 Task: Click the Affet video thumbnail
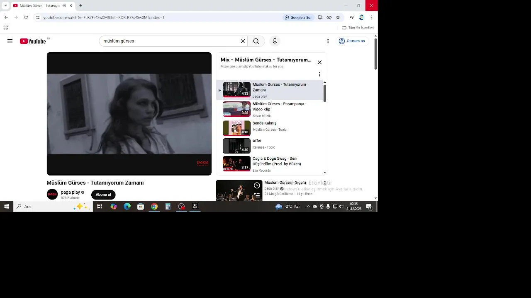point(236,146)
